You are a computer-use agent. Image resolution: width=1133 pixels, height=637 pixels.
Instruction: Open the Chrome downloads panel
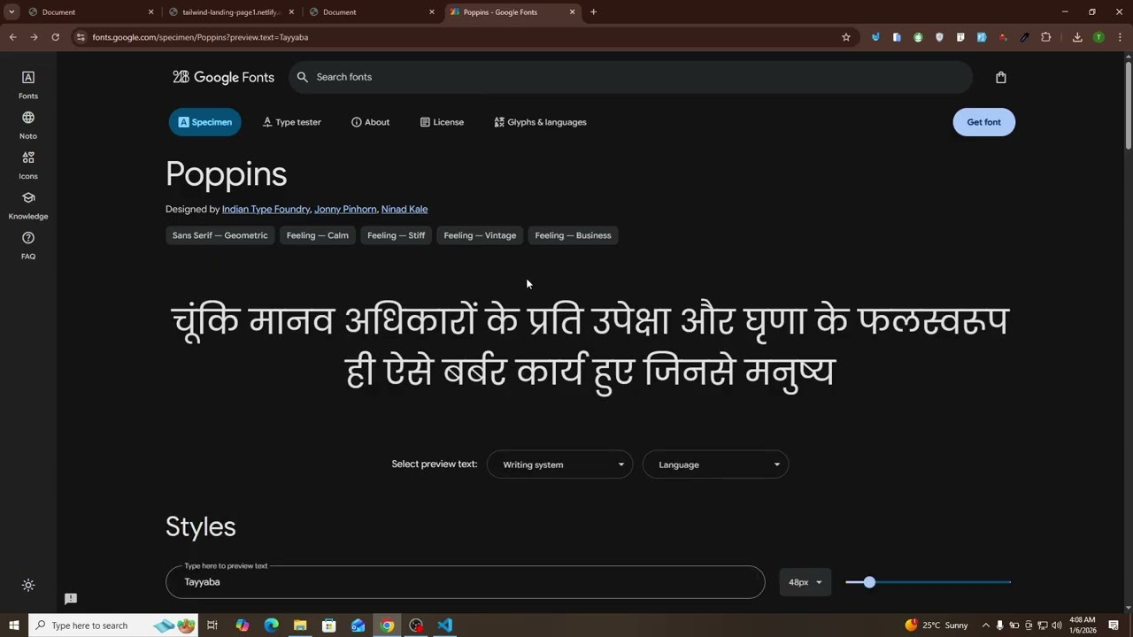pyautogui.click(x=1077, y=37)
